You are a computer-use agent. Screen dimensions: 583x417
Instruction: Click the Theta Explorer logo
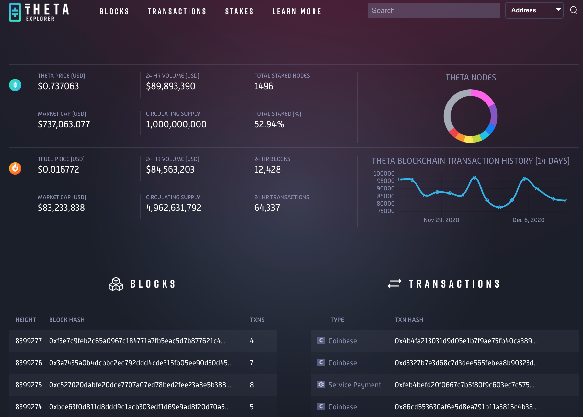click(39, 12)
